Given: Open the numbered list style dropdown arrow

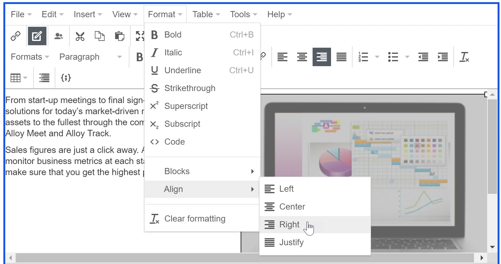Looking at the screenshot, I should [x=377, y=57].
